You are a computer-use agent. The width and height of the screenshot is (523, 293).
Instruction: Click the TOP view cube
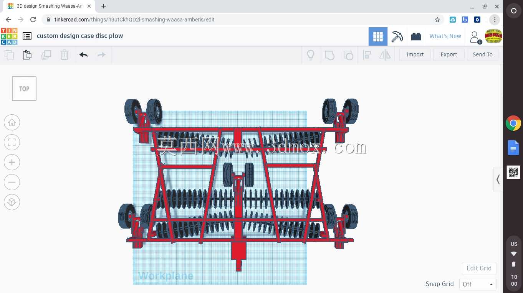tap(24, 89)
